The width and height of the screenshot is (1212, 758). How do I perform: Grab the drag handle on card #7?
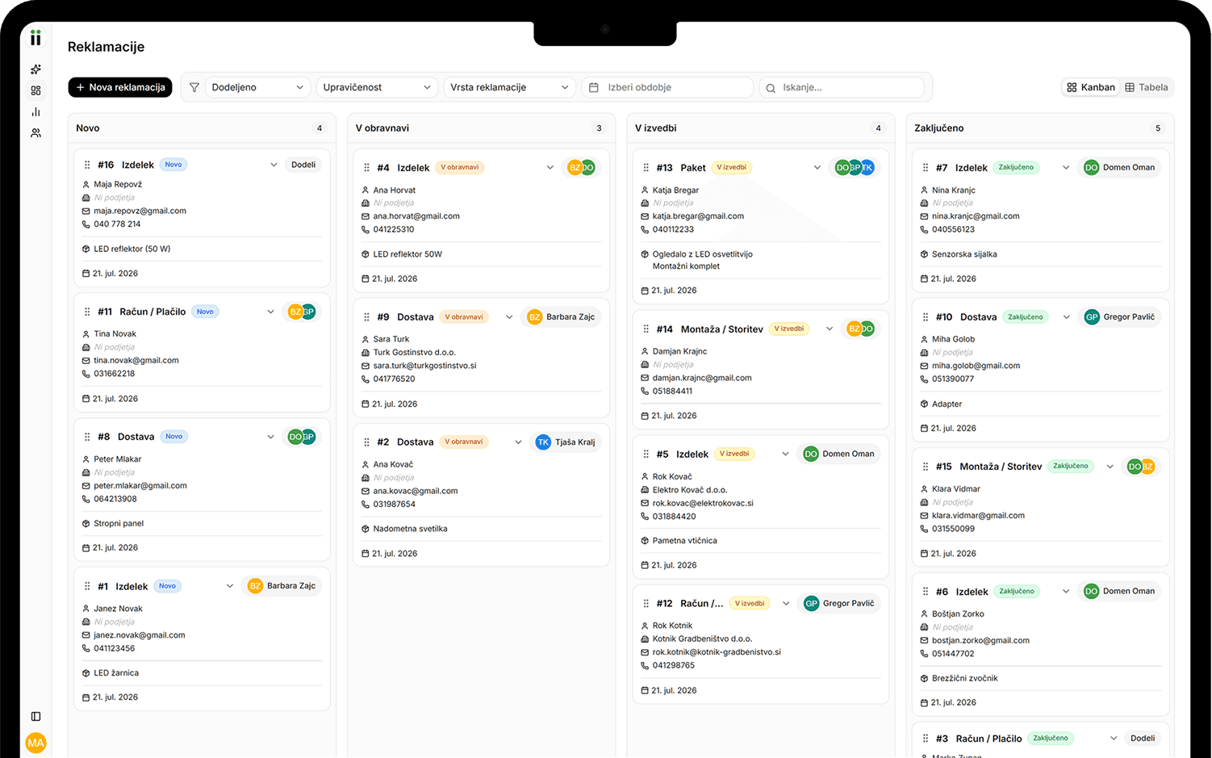pyautogui.click(x=925, y=168)
